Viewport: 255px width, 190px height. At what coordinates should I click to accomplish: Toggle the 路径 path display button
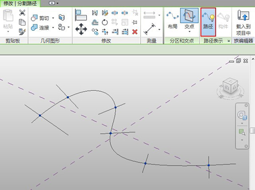208,22
